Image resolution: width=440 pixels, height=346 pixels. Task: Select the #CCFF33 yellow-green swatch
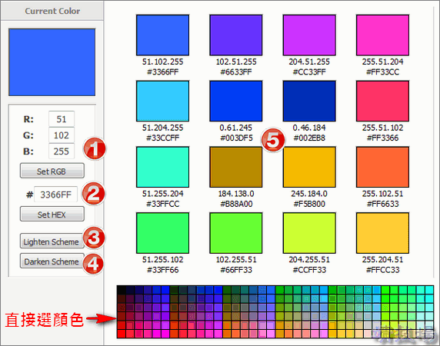[x=309, y=233]
